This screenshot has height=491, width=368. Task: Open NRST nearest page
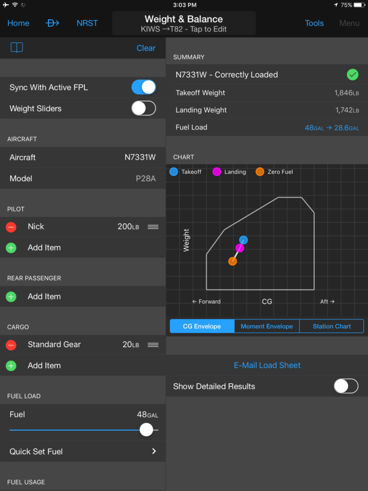[x=87, y=23]
